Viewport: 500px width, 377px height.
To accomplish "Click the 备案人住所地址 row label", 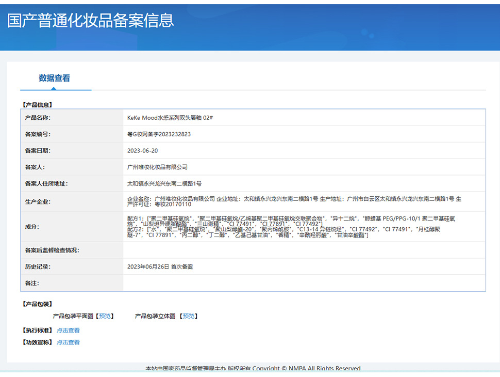I will pyautogui.click(x=46, y=184).
